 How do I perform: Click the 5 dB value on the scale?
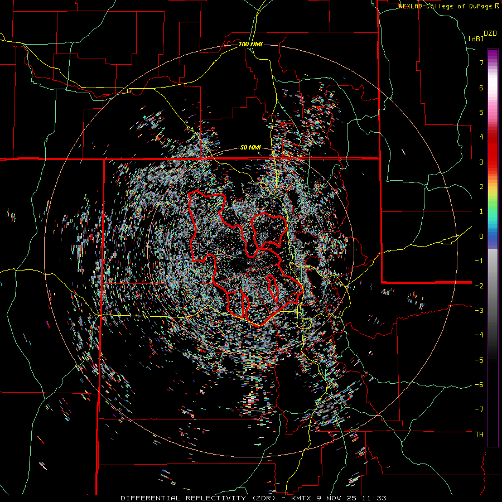pos(481,112)
